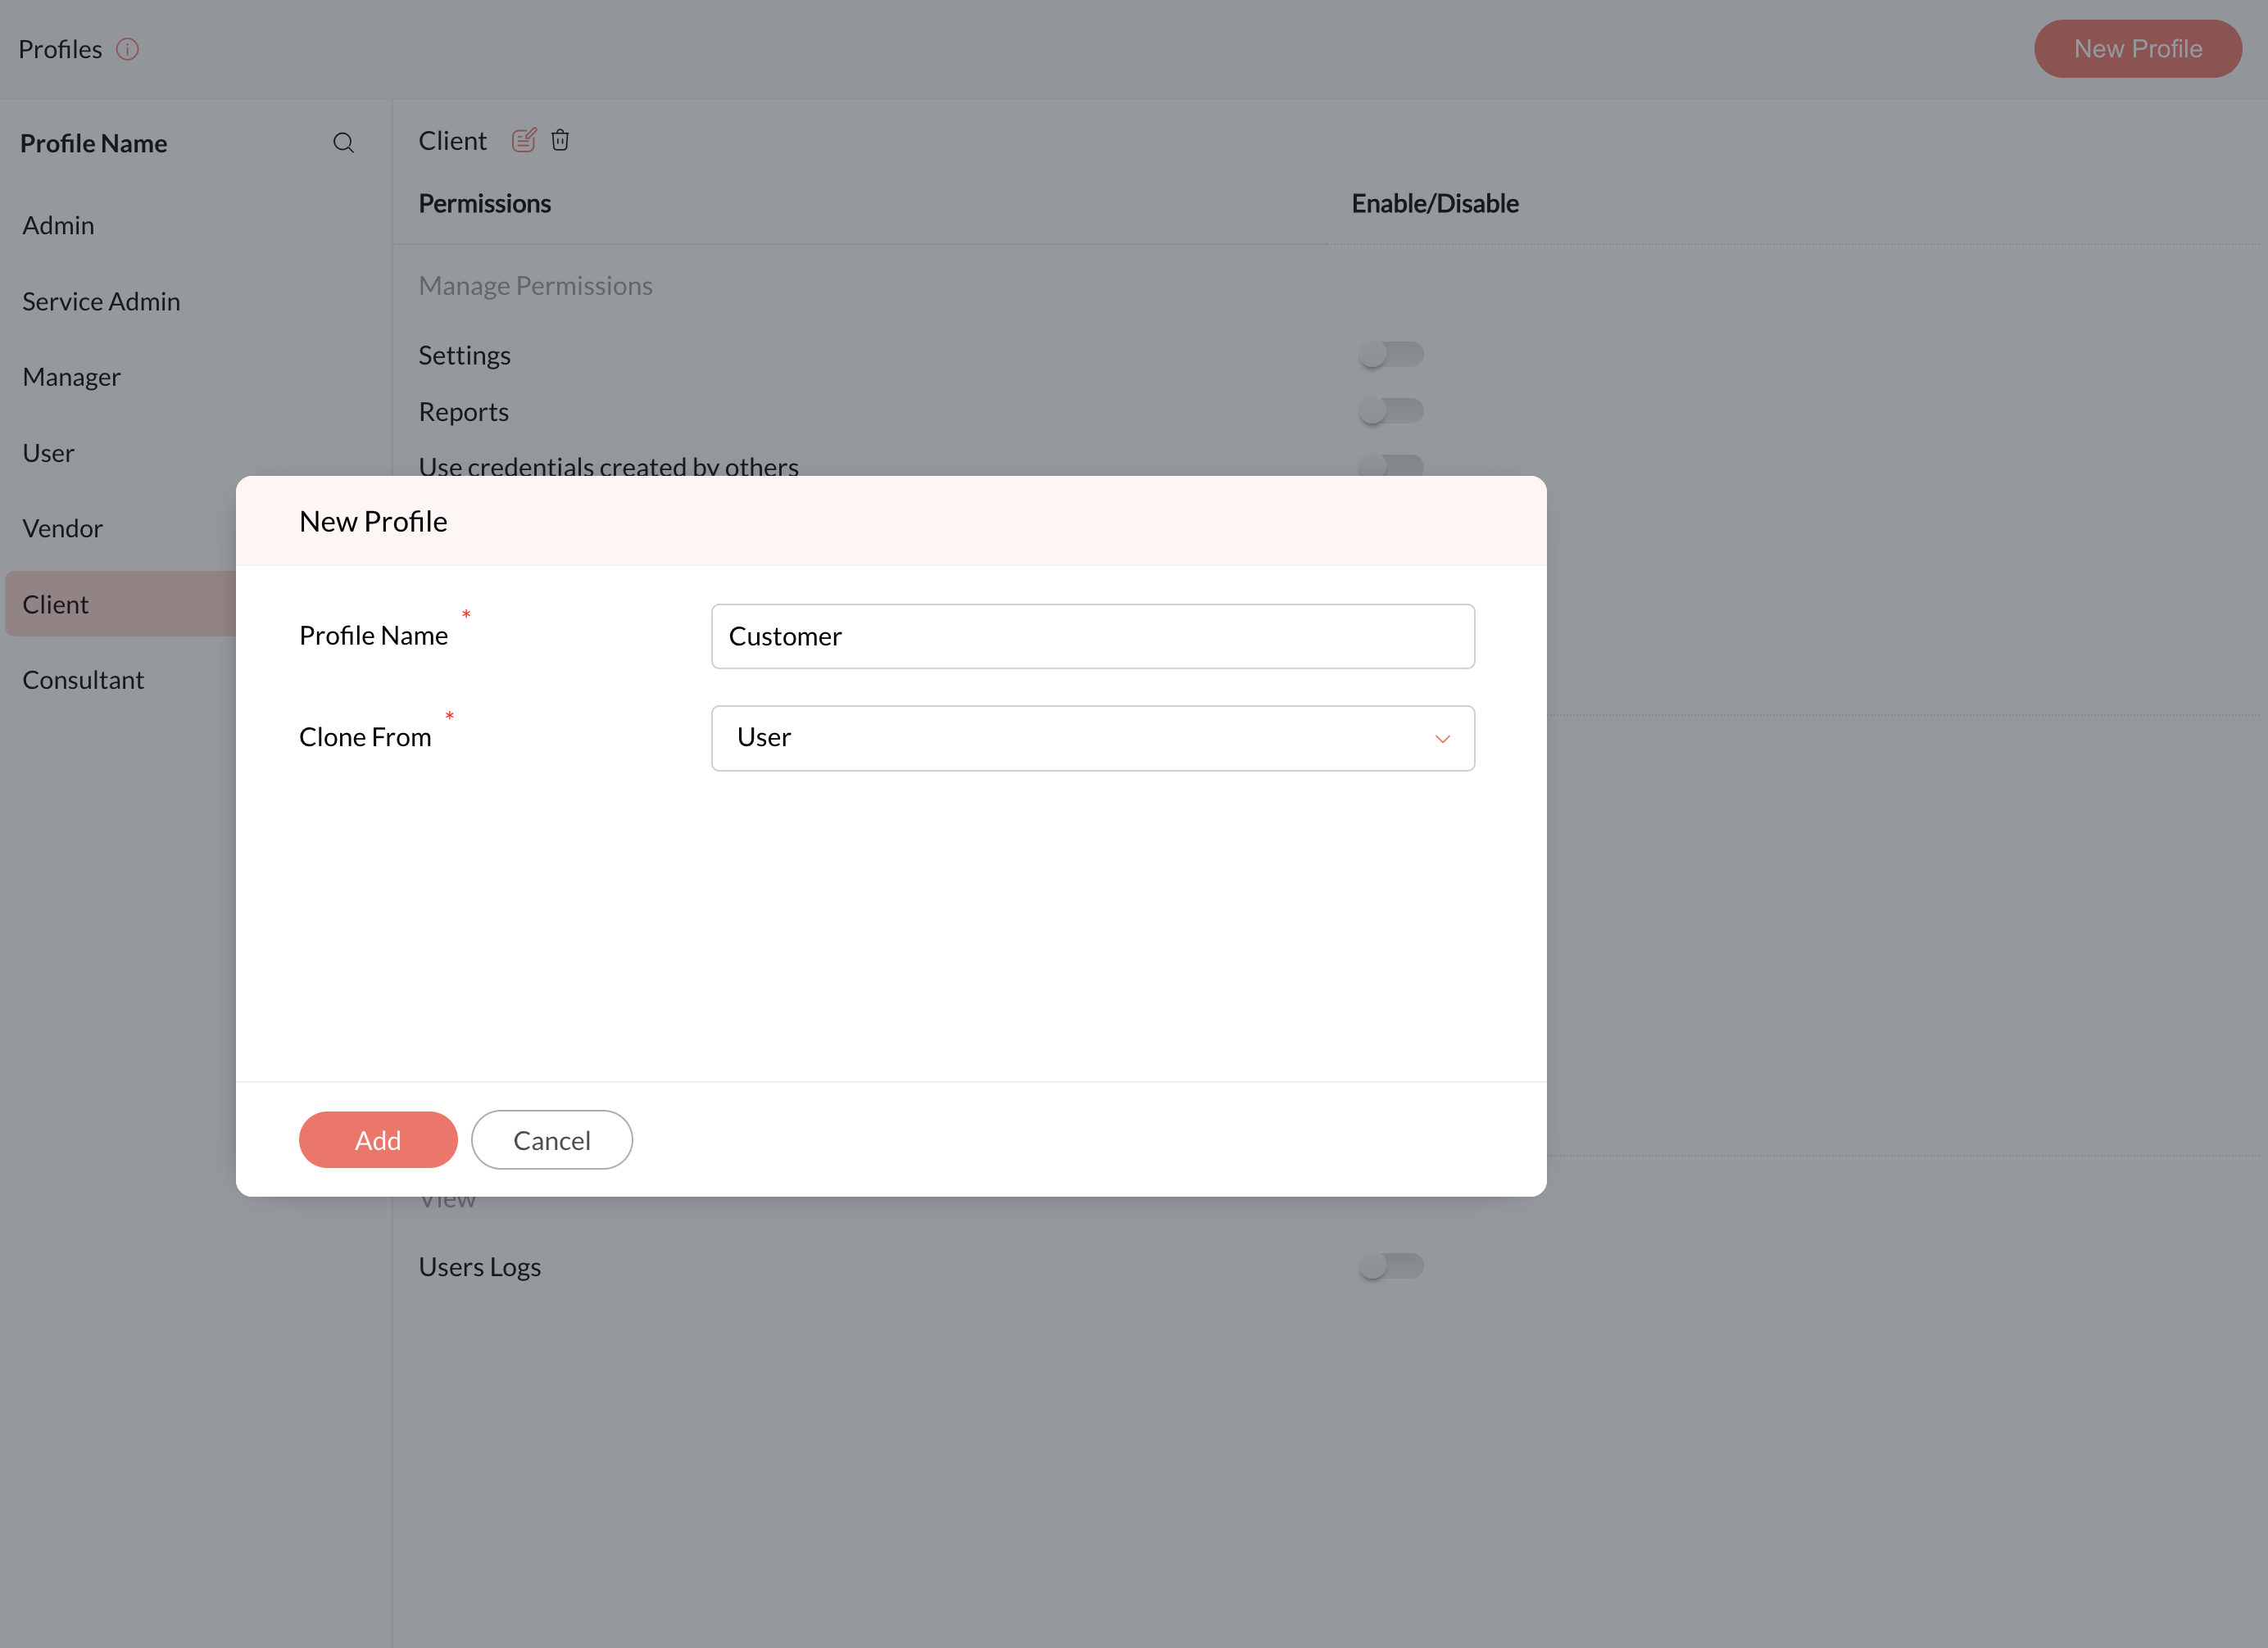Click the profile search magnifier icon
Viewport: 2268px width, 1648px height.
click(343, 143)
